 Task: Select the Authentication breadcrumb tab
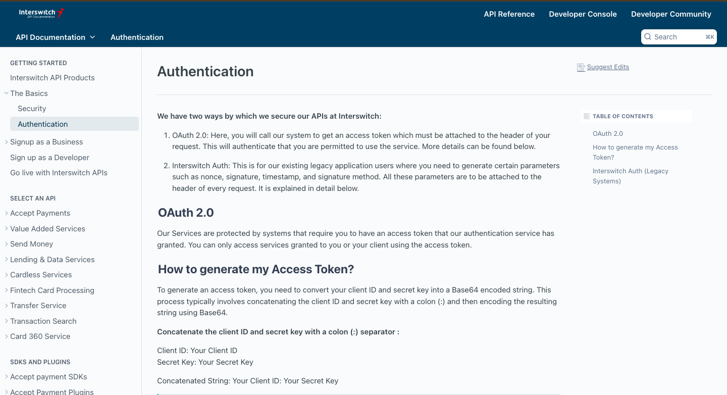tap(137, 37)
